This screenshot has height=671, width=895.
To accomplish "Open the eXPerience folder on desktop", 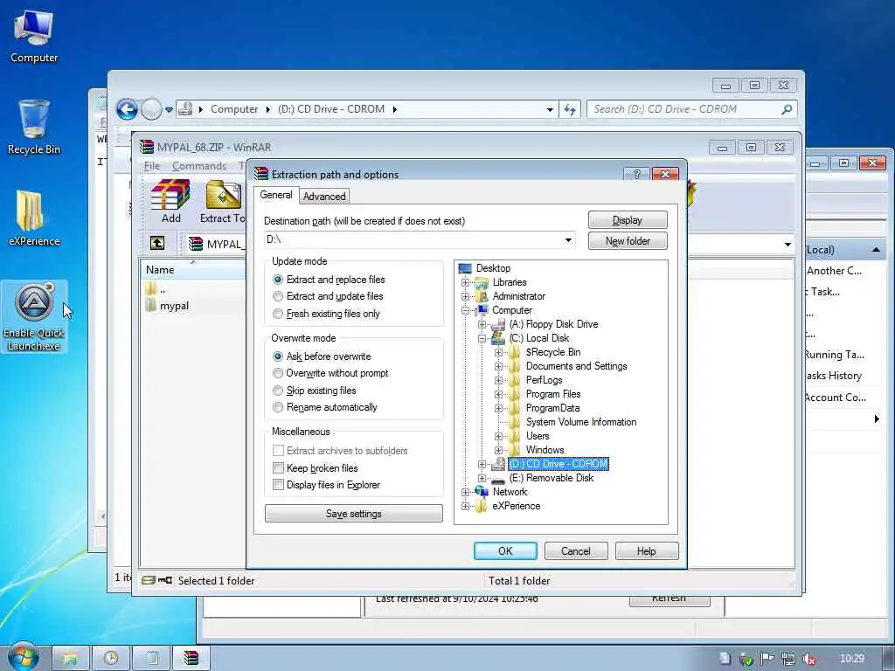I will (x=34, y=218).
